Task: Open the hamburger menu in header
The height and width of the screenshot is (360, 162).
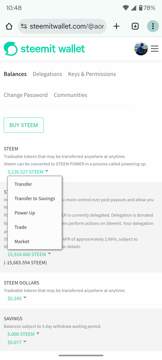Action: [154, 49]
